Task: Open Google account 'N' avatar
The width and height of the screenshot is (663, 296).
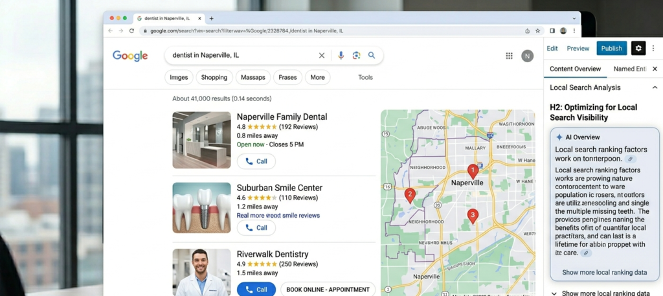Action: point(527,56)
